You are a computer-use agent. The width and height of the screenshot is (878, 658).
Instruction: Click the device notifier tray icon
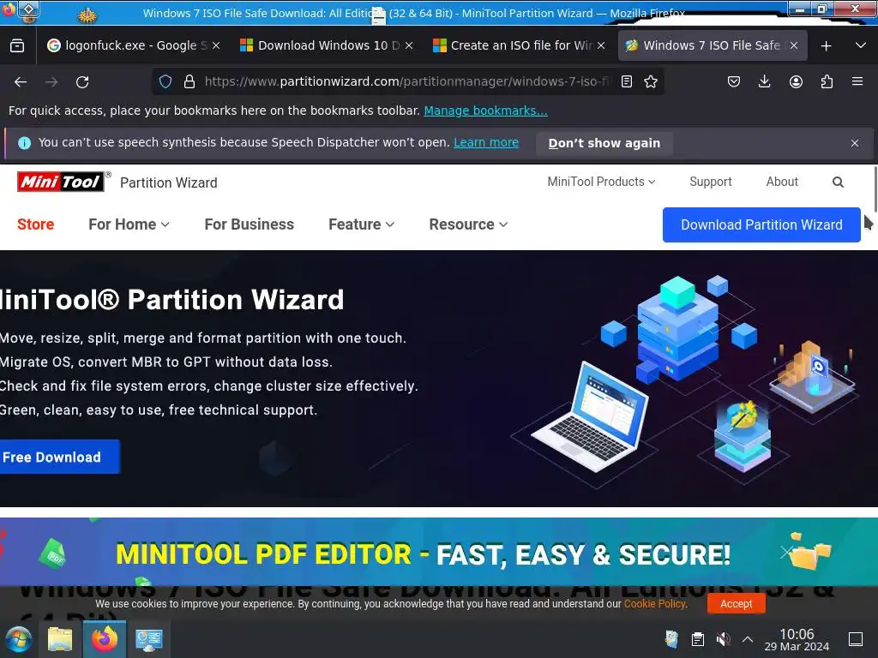pos(672,639)
